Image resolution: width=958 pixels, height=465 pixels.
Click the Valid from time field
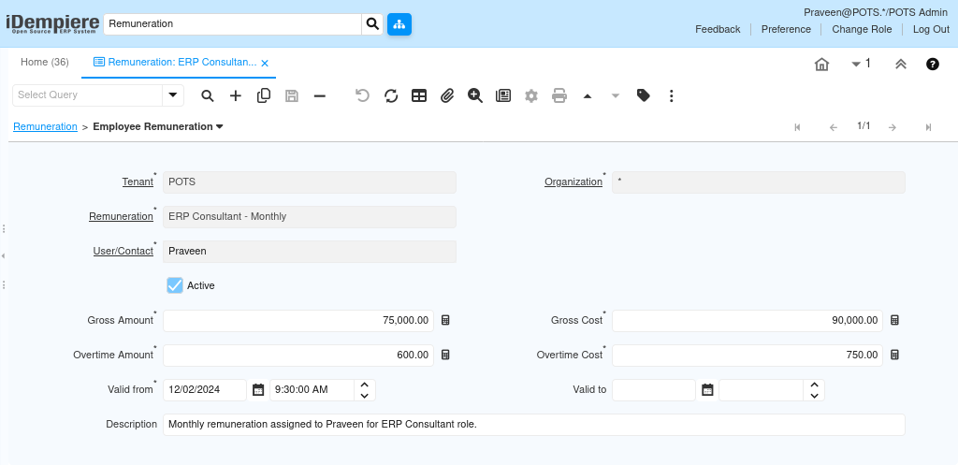pos(312,390)
